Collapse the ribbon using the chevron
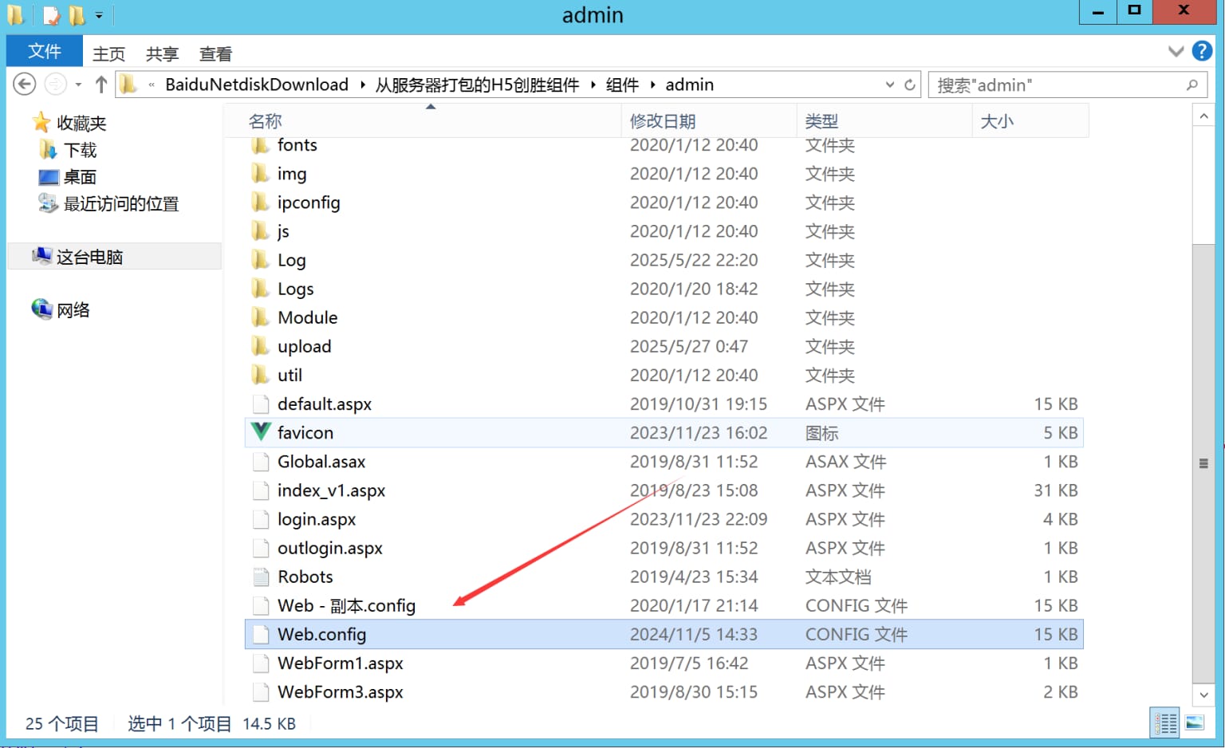Image resolution: width=1225 pixels, height=748 pixels. [x=1176, y=51]
